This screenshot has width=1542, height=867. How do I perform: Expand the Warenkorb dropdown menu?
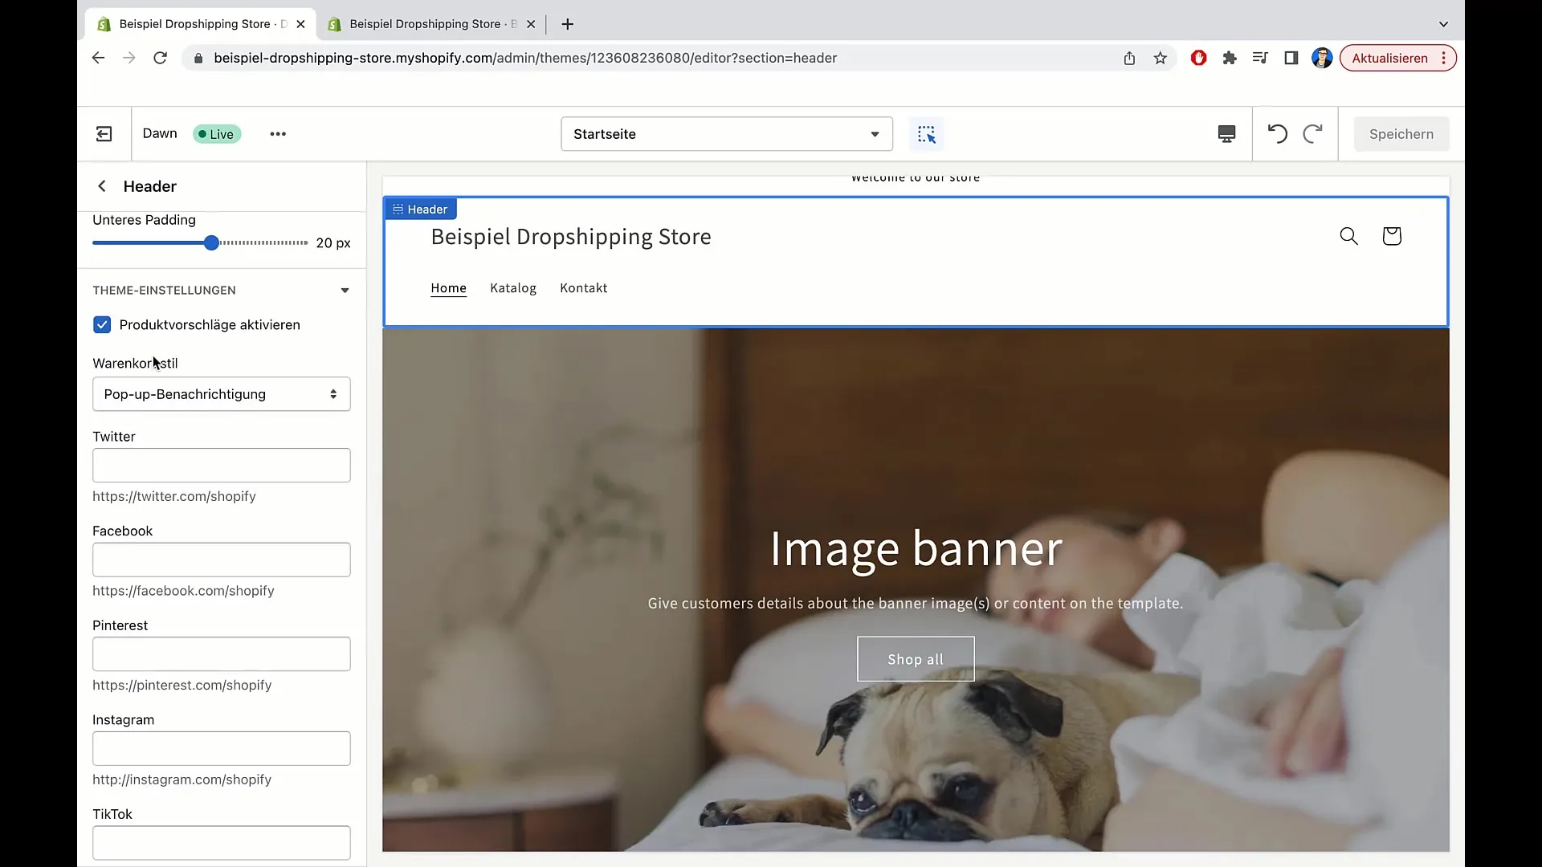point(222,394)
